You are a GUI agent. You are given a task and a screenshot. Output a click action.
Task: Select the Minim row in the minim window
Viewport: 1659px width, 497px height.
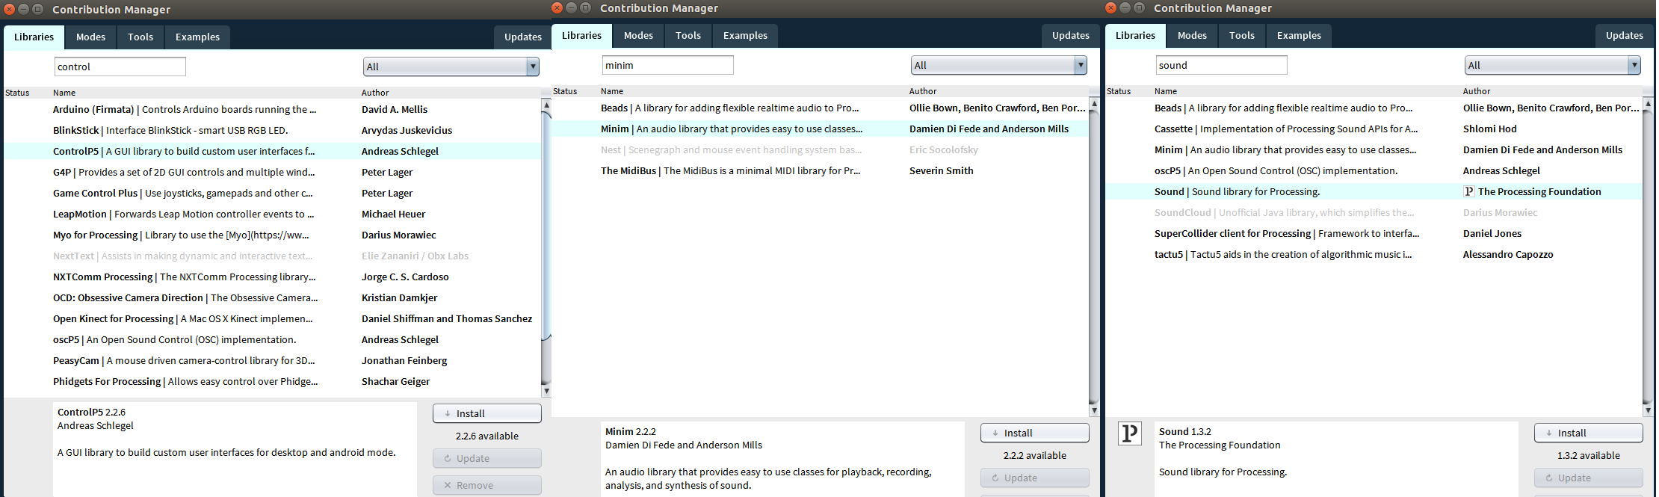[x=820, y=129]
